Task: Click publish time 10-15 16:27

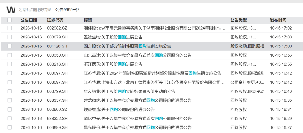Action: [x=281, y=127]
